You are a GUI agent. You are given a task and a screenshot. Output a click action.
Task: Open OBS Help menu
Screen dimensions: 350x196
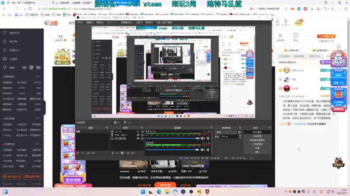[149, 23]
